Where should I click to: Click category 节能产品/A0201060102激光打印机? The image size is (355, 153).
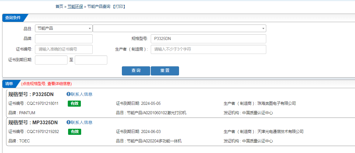click(157, 113)
